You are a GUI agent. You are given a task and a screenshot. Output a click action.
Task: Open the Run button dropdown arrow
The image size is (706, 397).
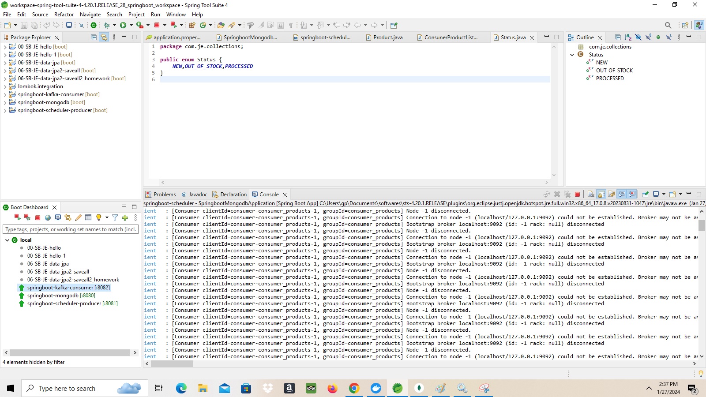coord(131,25)
